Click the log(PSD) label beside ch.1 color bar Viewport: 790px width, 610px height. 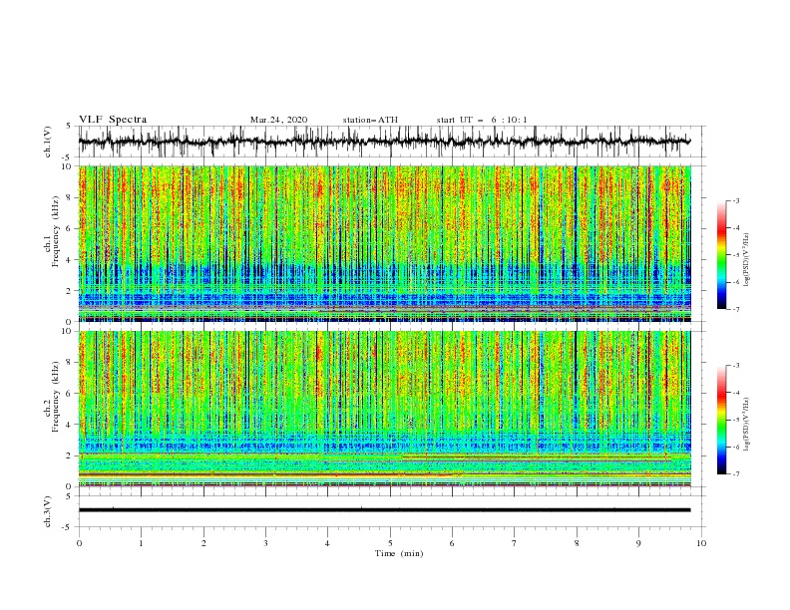(747, 260)
